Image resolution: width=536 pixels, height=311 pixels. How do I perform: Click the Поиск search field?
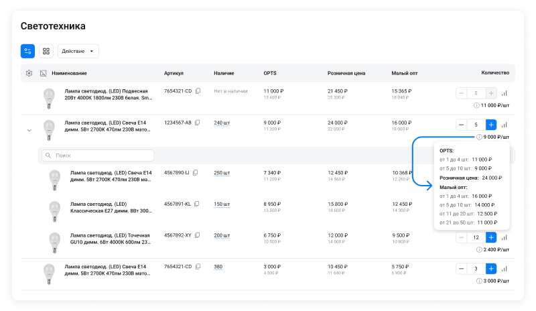click(97, 155)
